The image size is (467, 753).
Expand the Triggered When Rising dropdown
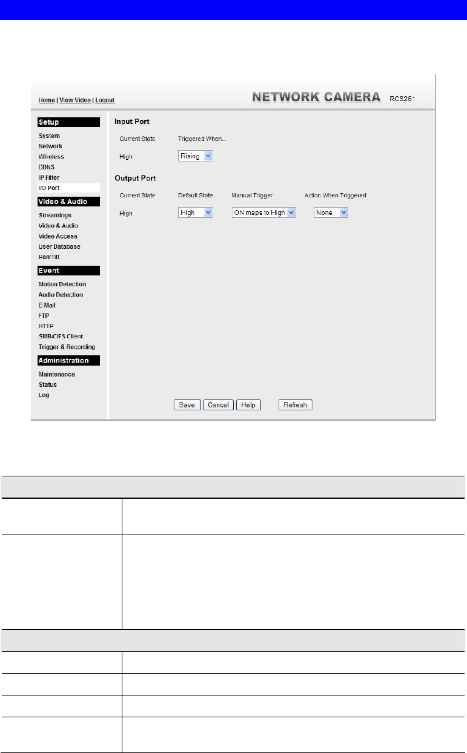(x=196, y=156)
